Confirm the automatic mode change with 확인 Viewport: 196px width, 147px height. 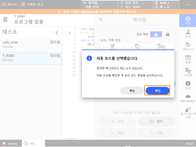[x=158, y=91]
